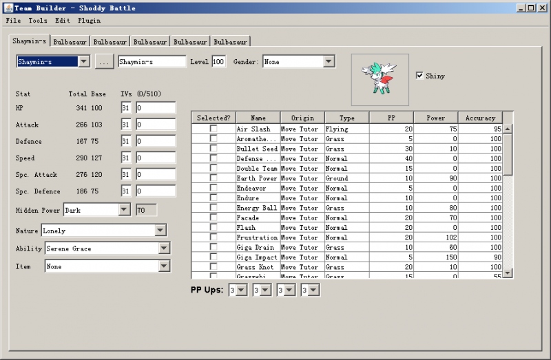Click the Aromathe... move name cell
551x360 pixels.
(x=258, y=139)
